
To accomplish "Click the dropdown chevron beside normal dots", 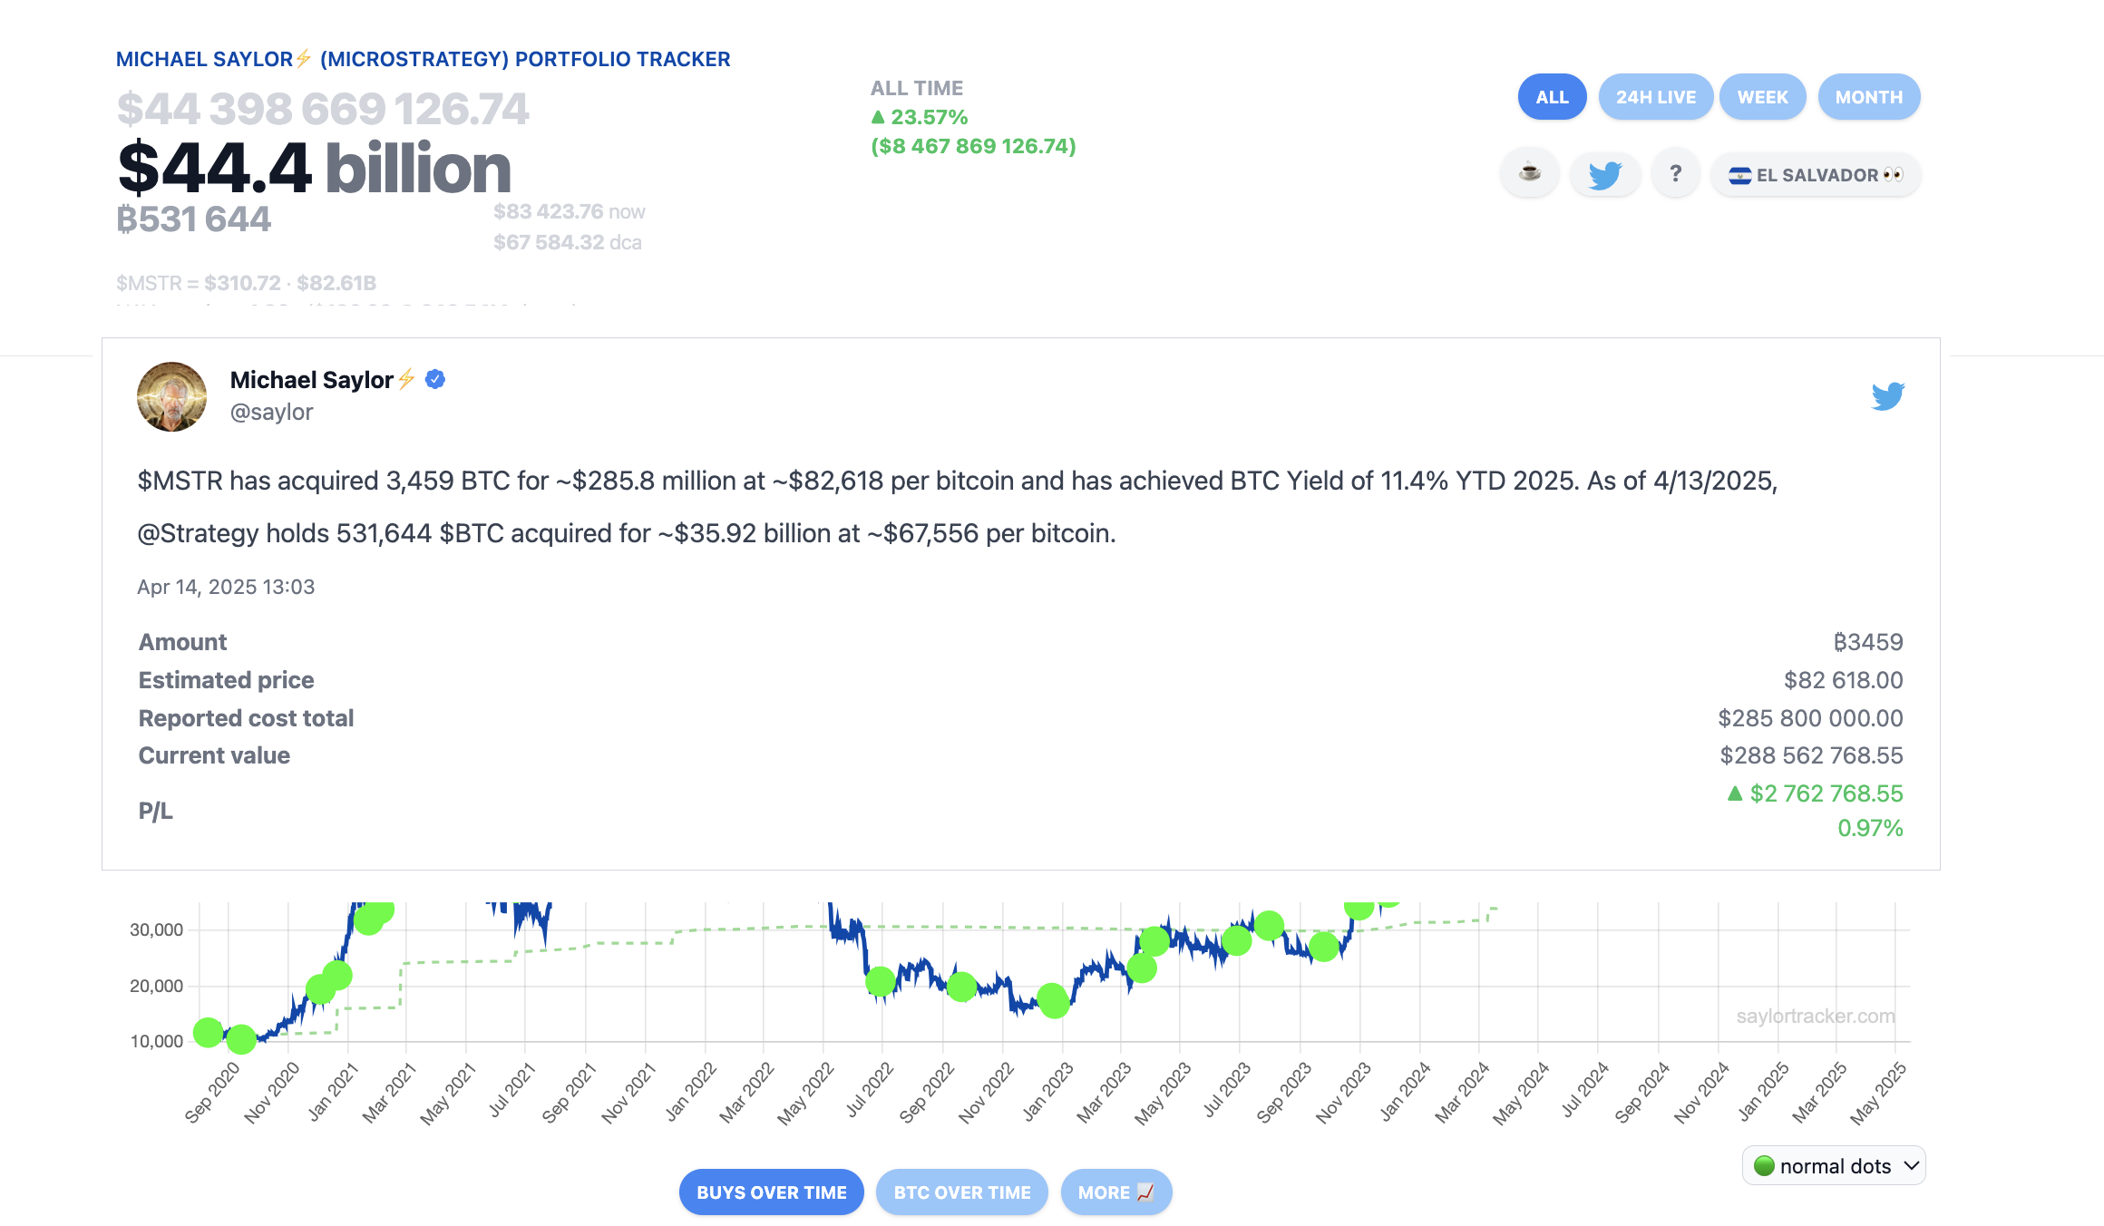I will tap(1912, 1165).
